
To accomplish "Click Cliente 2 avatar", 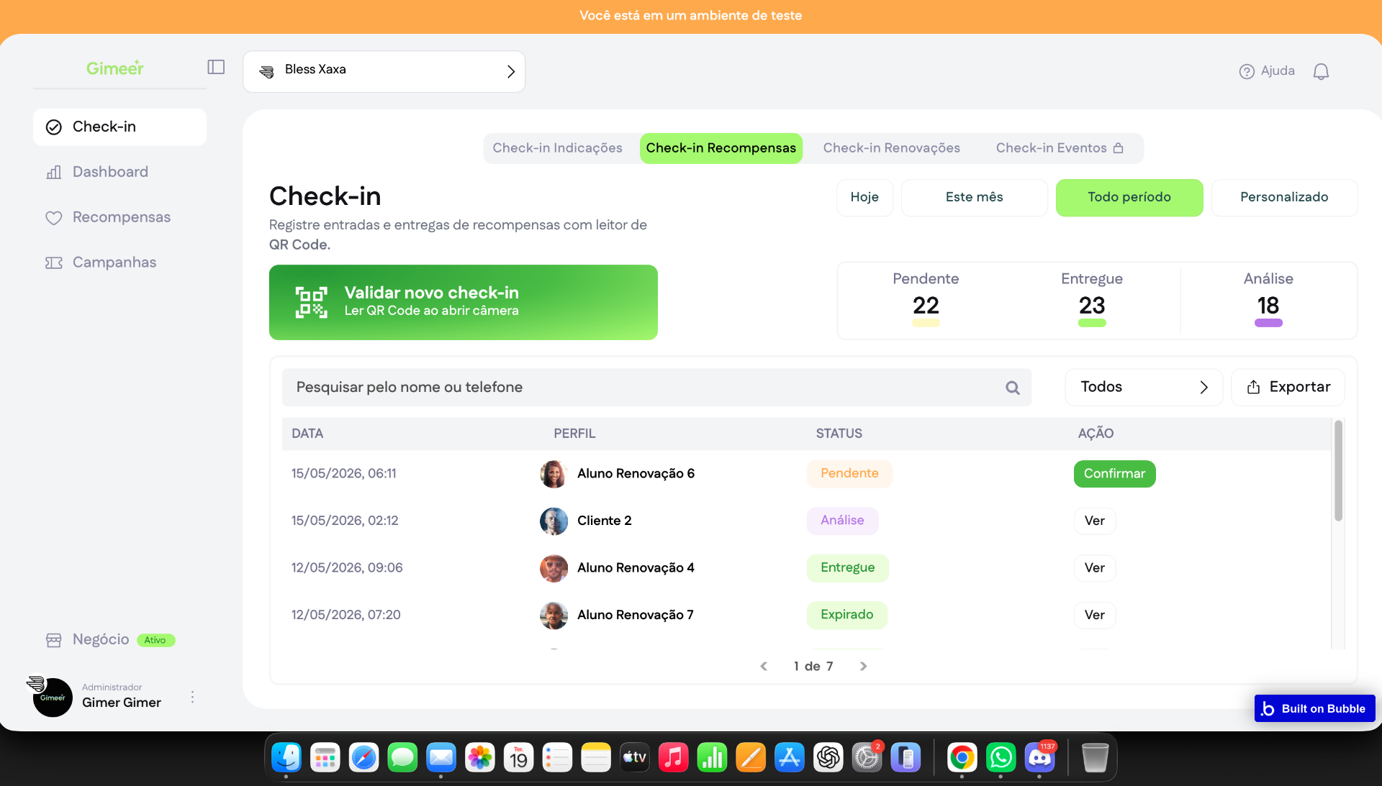I will [x=554, y=521].
